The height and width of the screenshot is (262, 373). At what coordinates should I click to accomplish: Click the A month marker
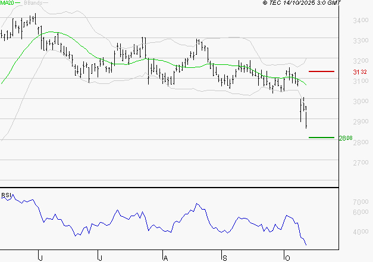click(165, 258)
